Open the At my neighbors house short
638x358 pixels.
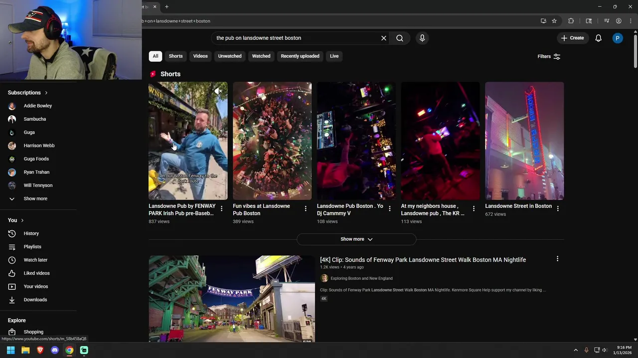tap(441, 141)
